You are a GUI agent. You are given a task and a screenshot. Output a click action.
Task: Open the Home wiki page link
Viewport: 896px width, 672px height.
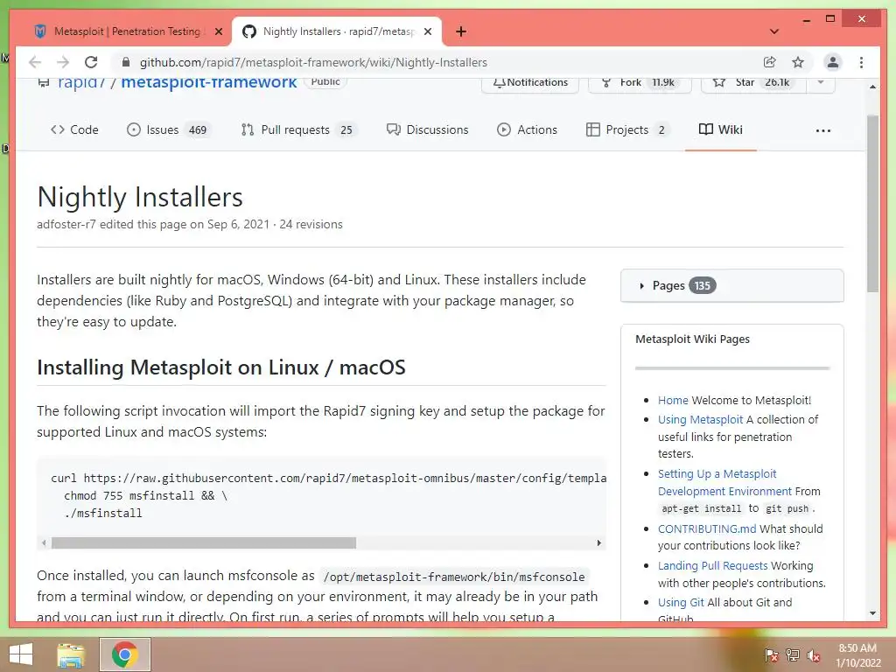click(x=673, y=400)
